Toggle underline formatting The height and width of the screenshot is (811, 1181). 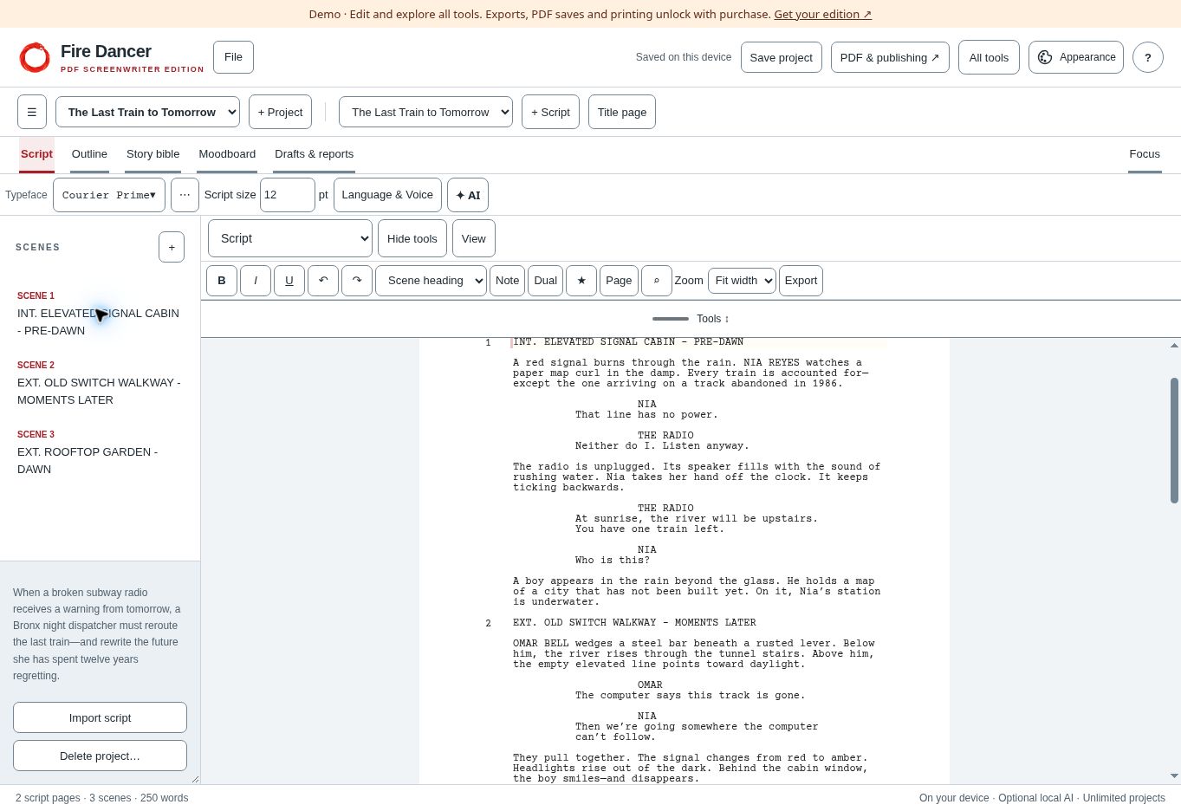click(289, 281)
